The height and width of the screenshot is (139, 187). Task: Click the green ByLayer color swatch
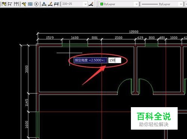click(x=102, y=4)
